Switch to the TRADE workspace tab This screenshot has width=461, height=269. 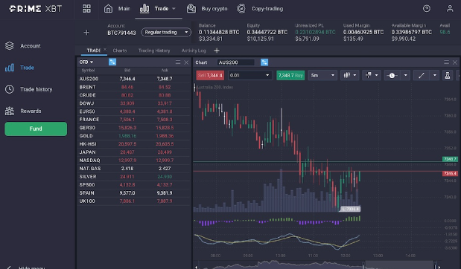tap(94, 51)
